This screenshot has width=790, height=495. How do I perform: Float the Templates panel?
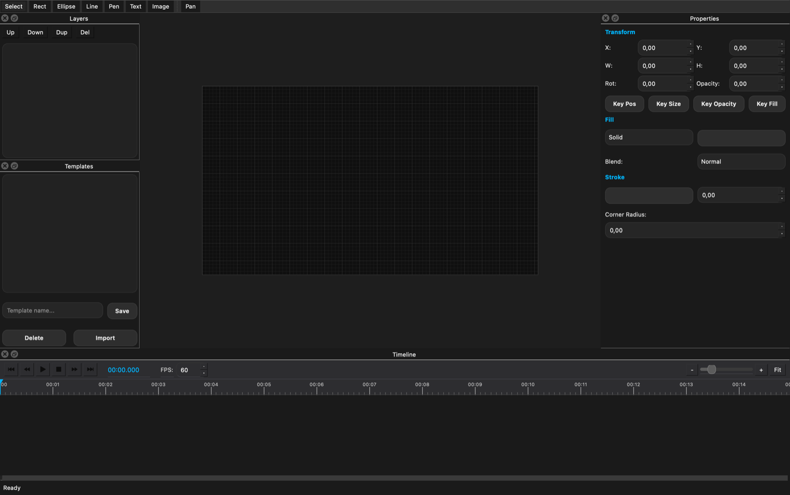coord(14,166)
